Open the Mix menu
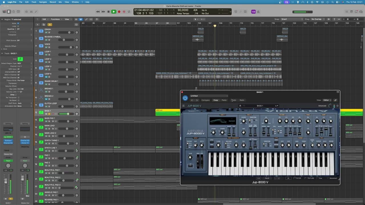Image resolution: width=365 pixels, height=205 pixels. (x=60, y=2)
